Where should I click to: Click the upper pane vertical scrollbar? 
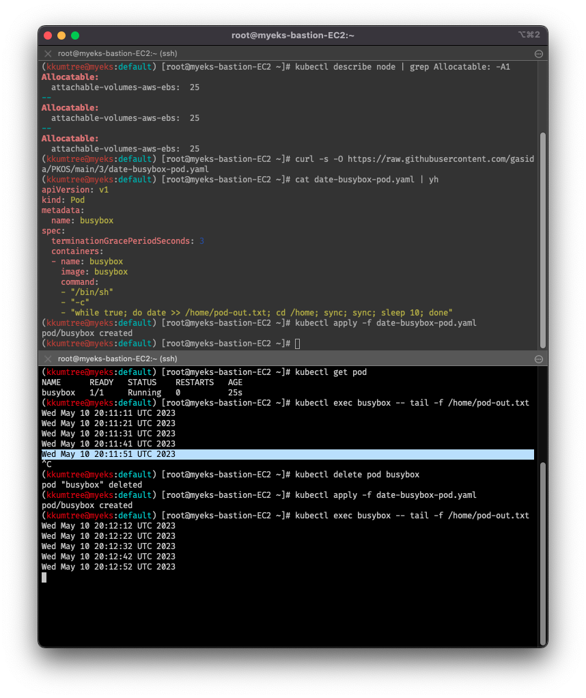[x=543, y=240]
